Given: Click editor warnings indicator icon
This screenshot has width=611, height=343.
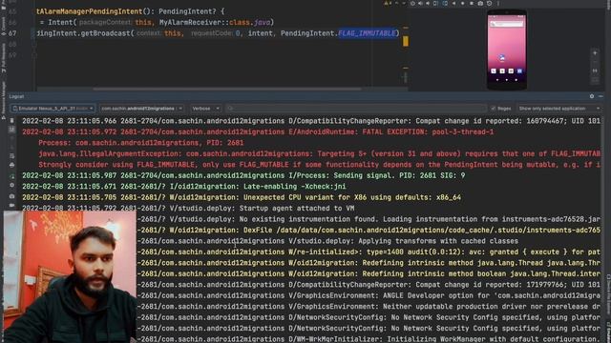Looking at the screenshot, I should pyautogui.click(x=388, y=3).
